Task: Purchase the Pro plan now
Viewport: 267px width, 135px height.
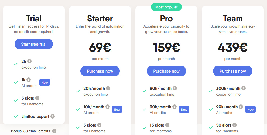Action: (166, 71)
